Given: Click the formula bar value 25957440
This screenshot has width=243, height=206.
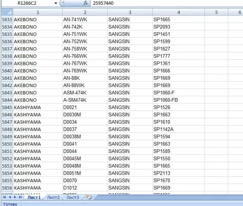Looking at the screenshot, I should 103,3.
